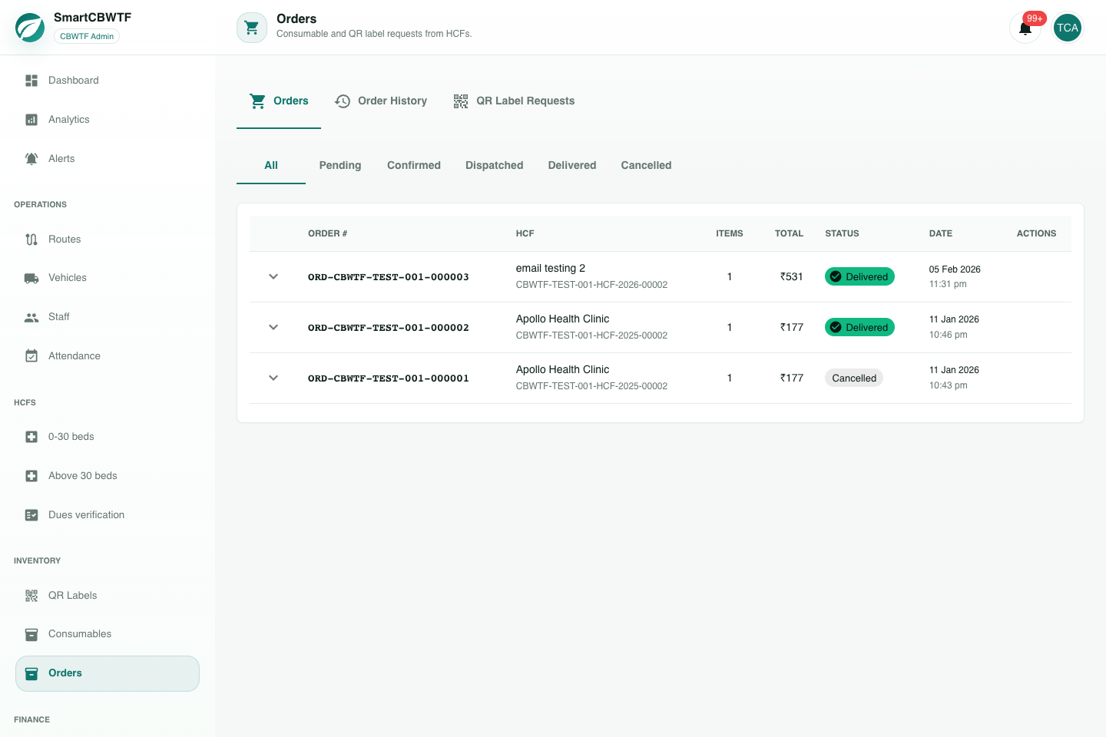
Task: Filter orders by Pending status
Action: click(x=340, y=165)
